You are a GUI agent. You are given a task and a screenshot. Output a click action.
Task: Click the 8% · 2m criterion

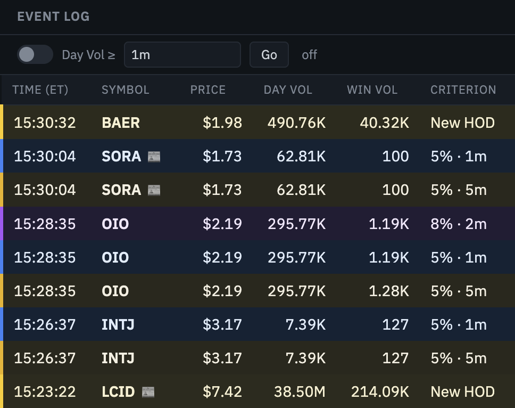pyautogui.click(x=459, y=224)
